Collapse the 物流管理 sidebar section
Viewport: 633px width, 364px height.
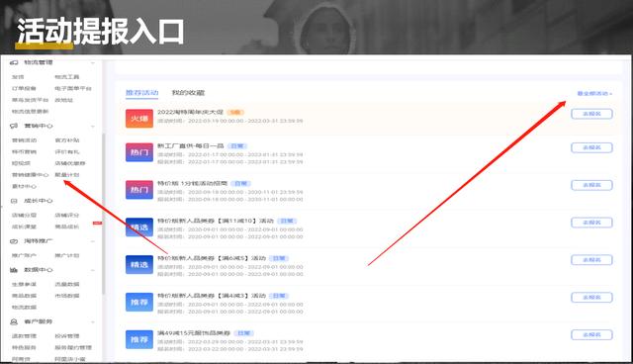point(93,63)
